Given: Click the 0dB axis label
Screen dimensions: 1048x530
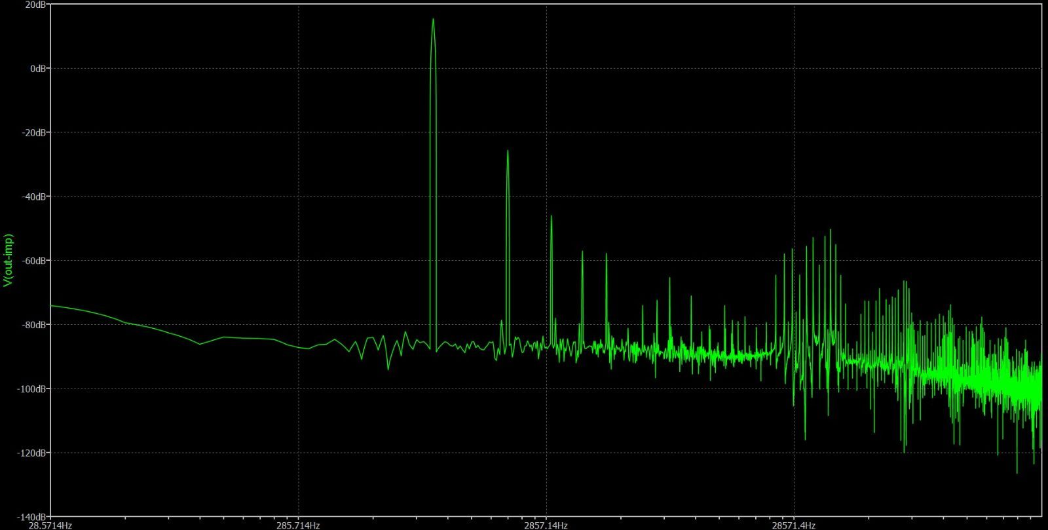Looking at the screenshot, I should 39,68.
